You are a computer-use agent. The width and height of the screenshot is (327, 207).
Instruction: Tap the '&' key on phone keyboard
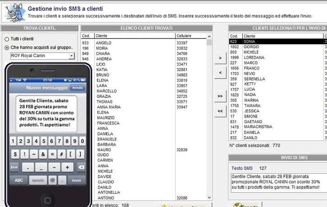tap(43, 154)
